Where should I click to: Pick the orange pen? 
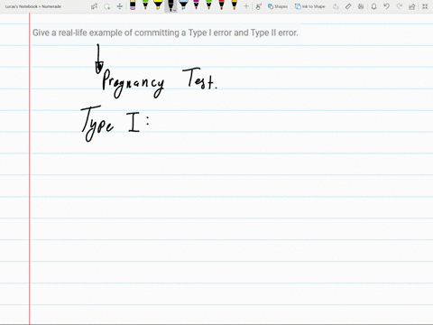pos(234,5)
